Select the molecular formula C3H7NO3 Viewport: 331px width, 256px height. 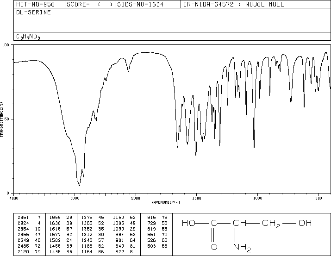click(28, 37)
